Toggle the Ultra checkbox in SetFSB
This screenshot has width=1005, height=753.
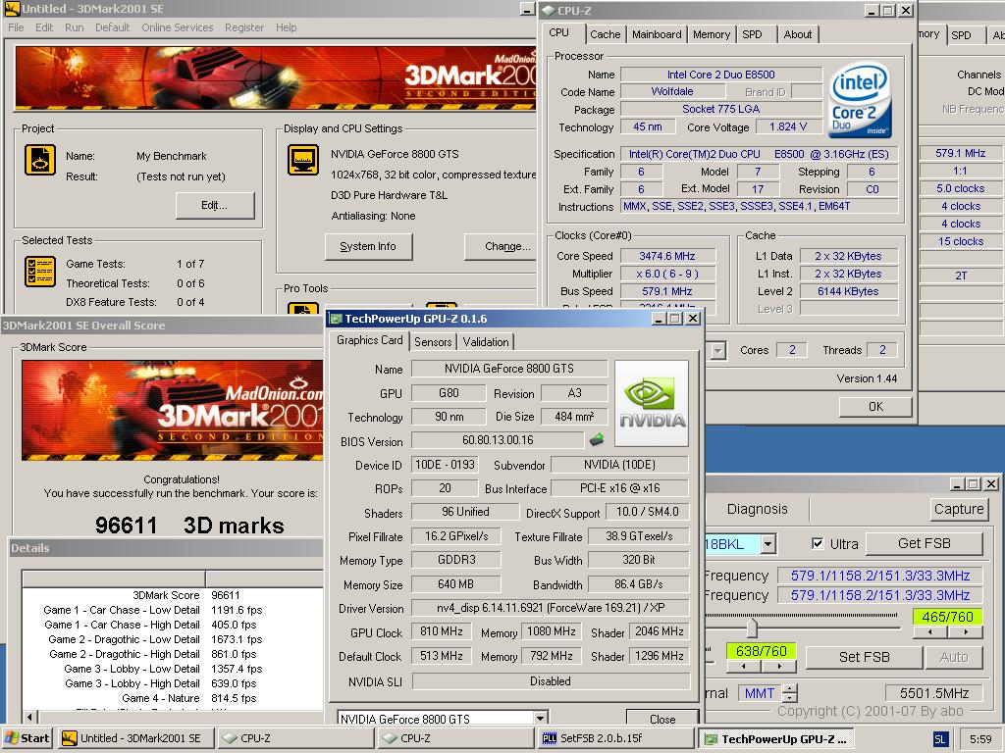818,543
